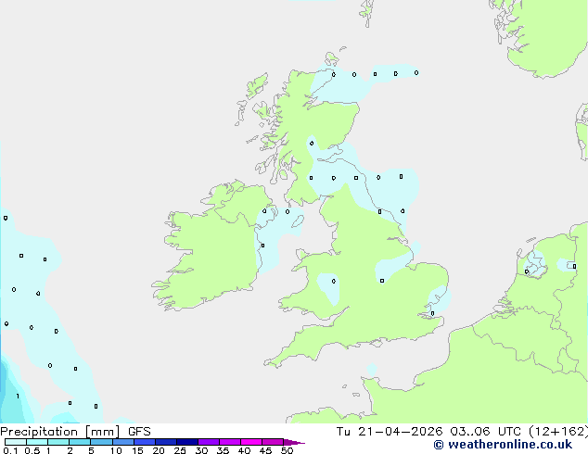Image resolution: width=588 pixels, height=454 pixels.
Task: Click the 'Precipitation [mm]' title text
Action: point(60,432)
